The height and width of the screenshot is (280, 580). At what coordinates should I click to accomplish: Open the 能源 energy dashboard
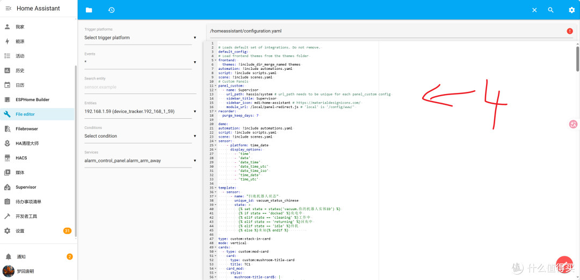(x=37, y=41)
